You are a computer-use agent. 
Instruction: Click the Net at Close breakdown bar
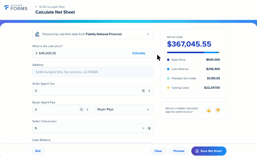tap(193, 53)
